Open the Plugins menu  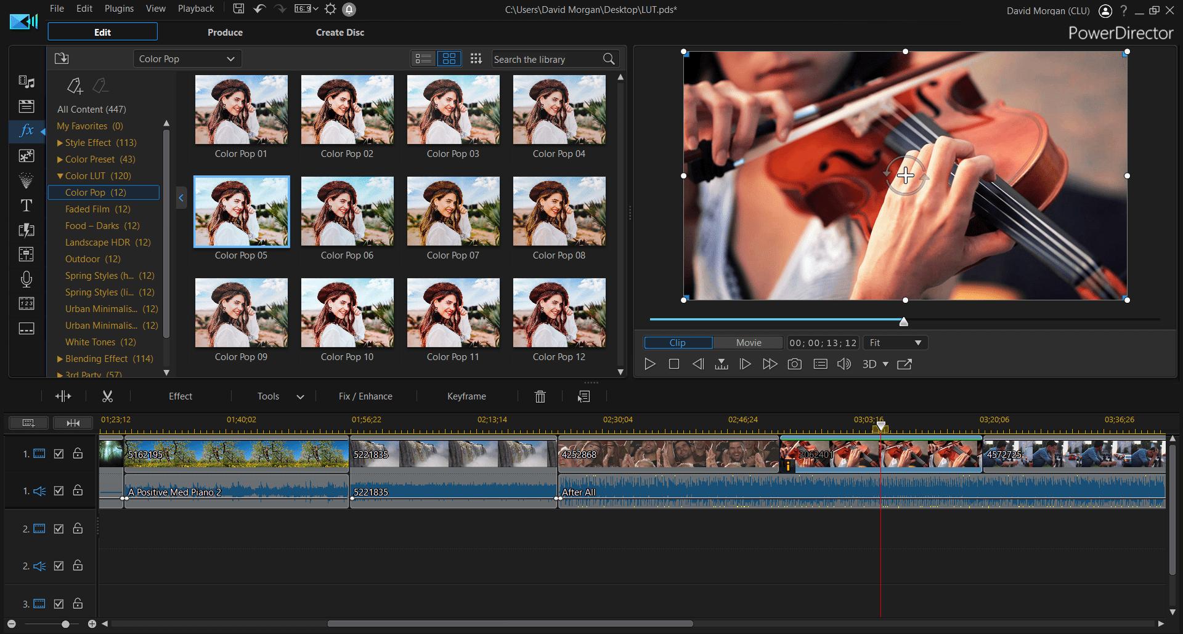pos(119,9)
